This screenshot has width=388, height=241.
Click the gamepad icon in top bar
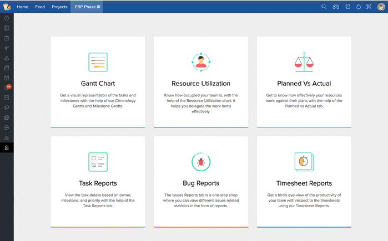pos(336,7)
